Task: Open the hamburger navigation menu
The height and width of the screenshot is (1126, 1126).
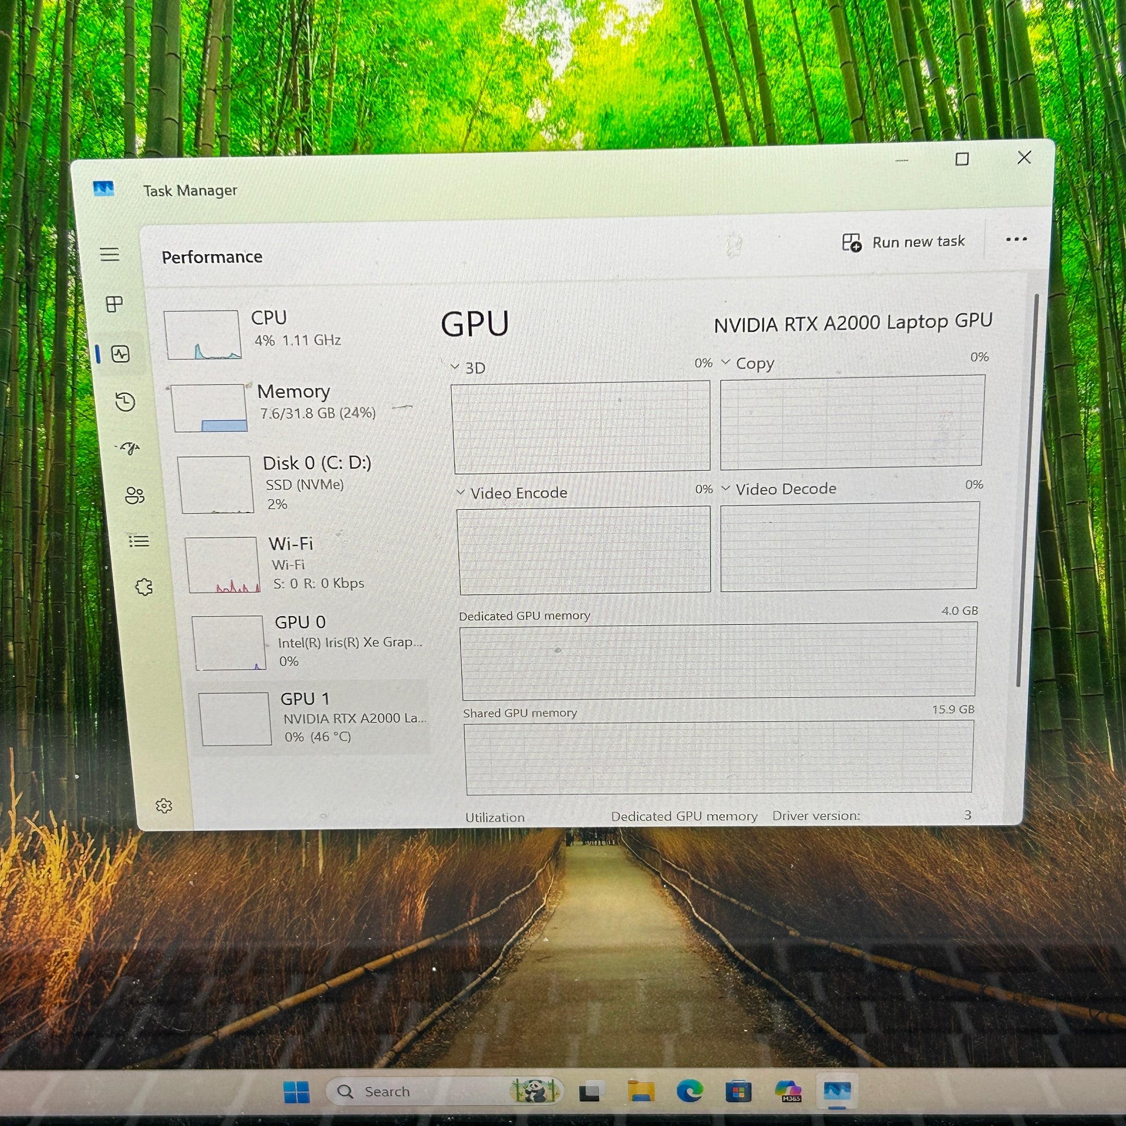Action: pyautogui.click(x=109, y=254)
